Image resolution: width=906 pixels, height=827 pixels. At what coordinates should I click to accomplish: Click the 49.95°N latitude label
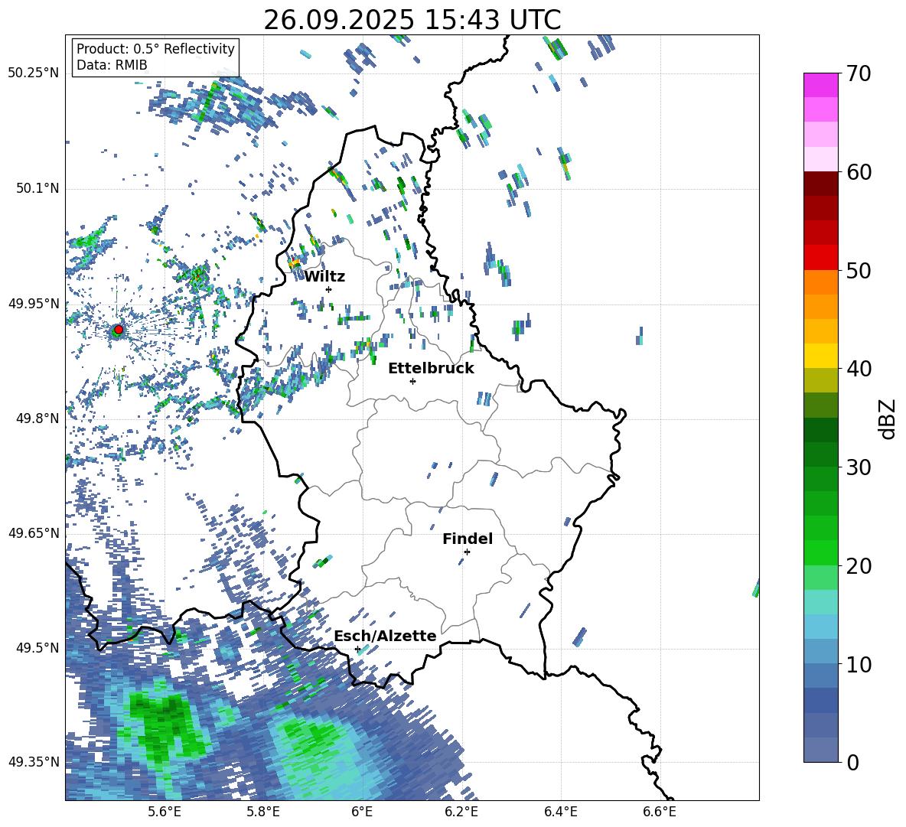coord(34,303)
